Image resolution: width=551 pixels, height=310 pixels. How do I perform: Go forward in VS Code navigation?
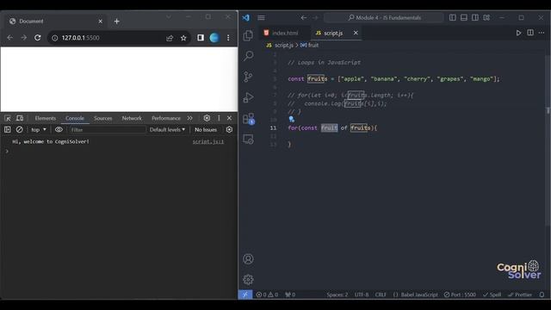pyautogui.click(x=315, y=17)
